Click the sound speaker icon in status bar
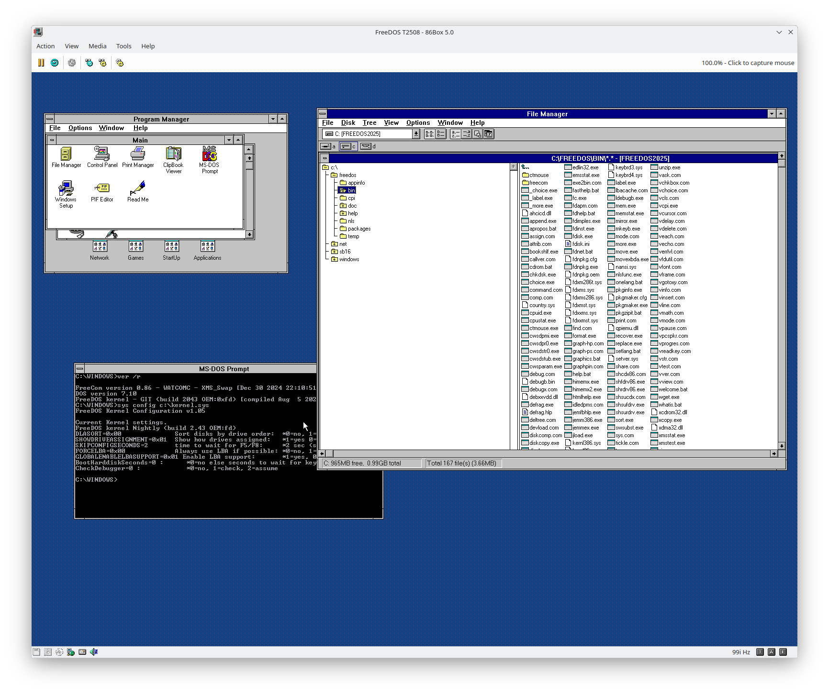This screenshot has height=695, width=829. point(94,652)
